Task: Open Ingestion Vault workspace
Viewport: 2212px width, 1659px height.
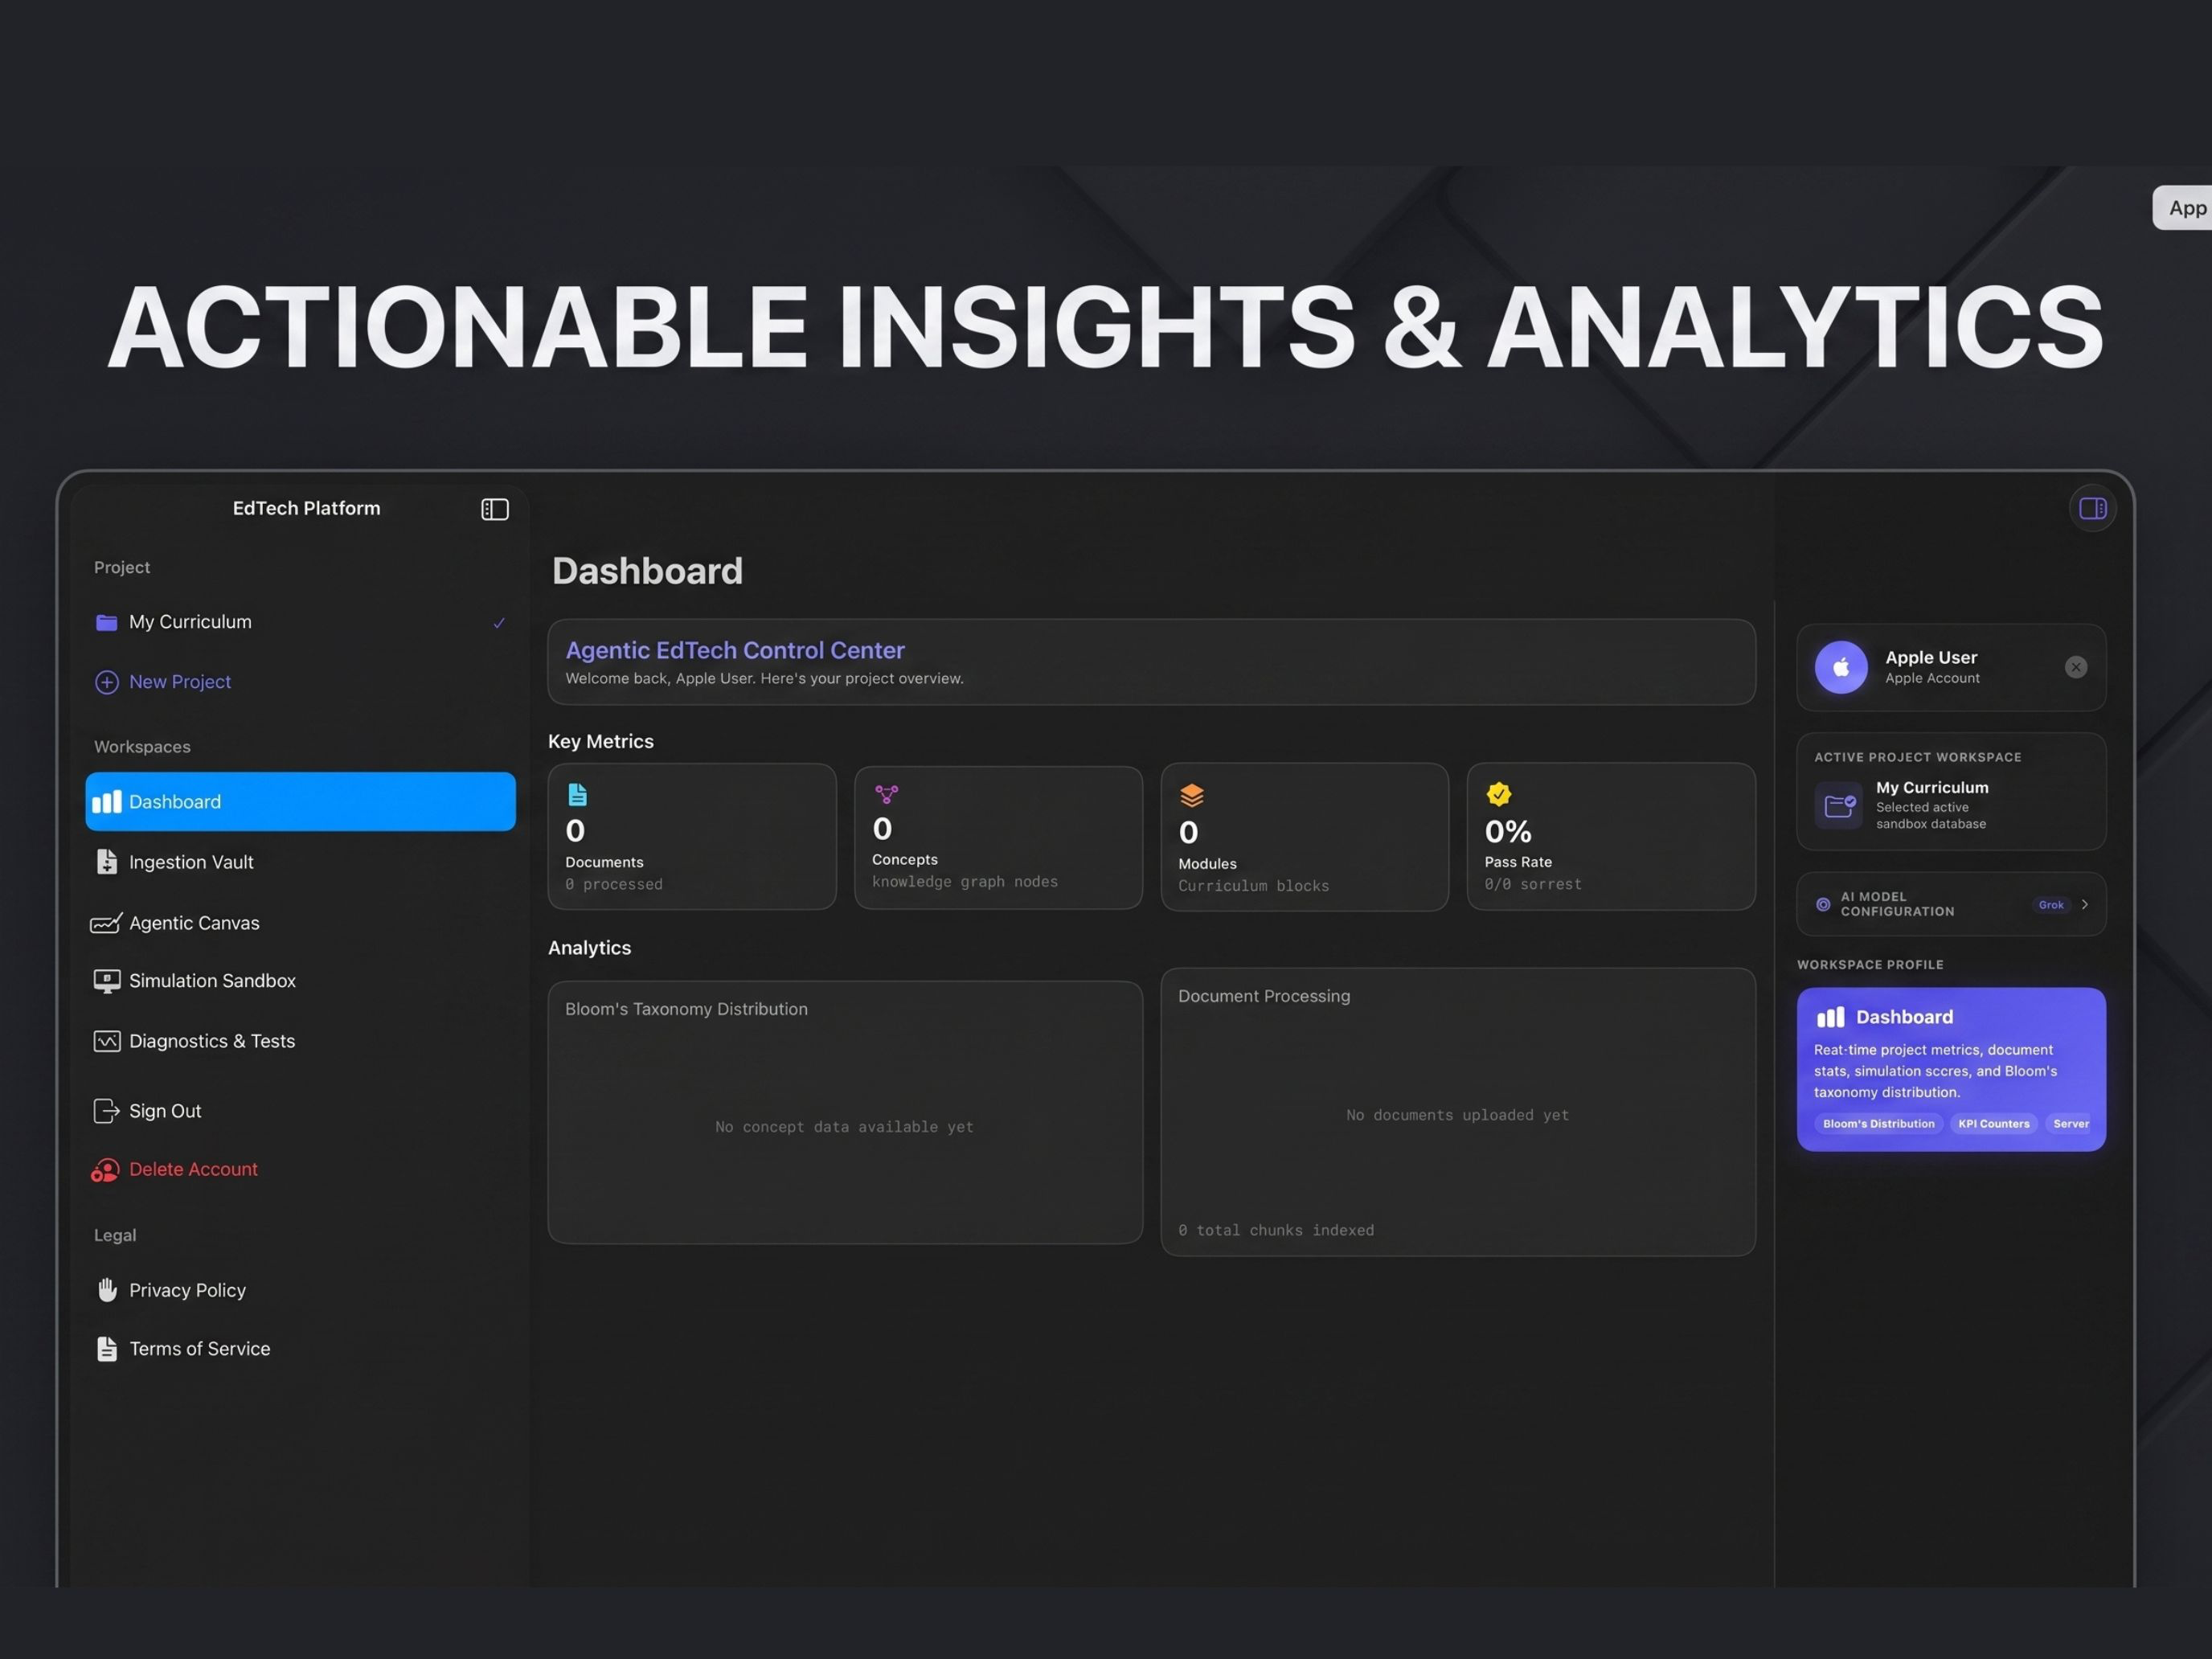Action: (x=191, y=862)
